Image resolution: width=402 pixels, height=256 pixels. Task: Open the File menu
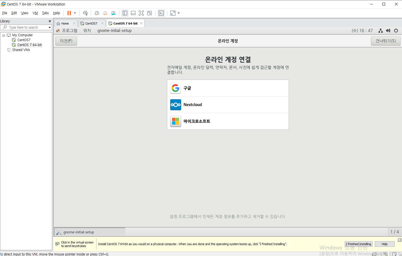pyautogui.click(x=5, y=13)
